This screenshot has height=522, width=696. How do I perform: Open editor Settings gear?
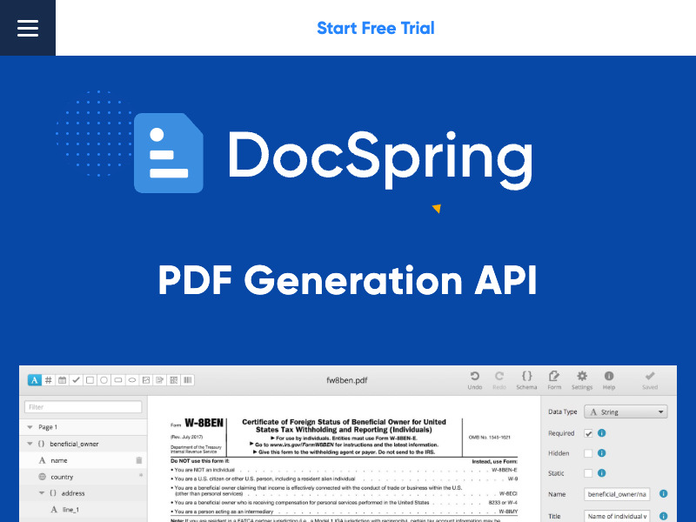tap(582, 380)
